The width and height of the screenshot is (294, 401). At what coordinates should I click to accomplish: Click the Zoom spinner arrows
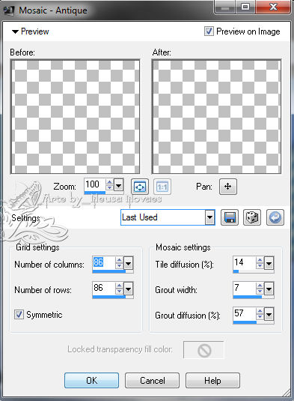109,184
